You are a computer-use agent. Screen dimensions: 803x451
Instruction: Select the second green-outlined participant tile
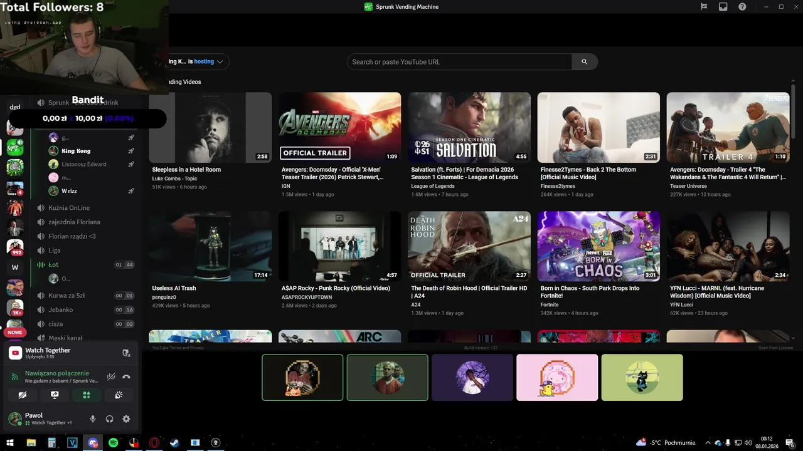click(388, 377)
